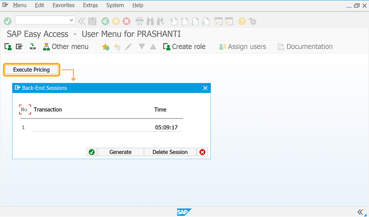Image resolution: width=369 pixels, height=217 pixels.
Task: Open the Help menu
Action: (138, 5)
